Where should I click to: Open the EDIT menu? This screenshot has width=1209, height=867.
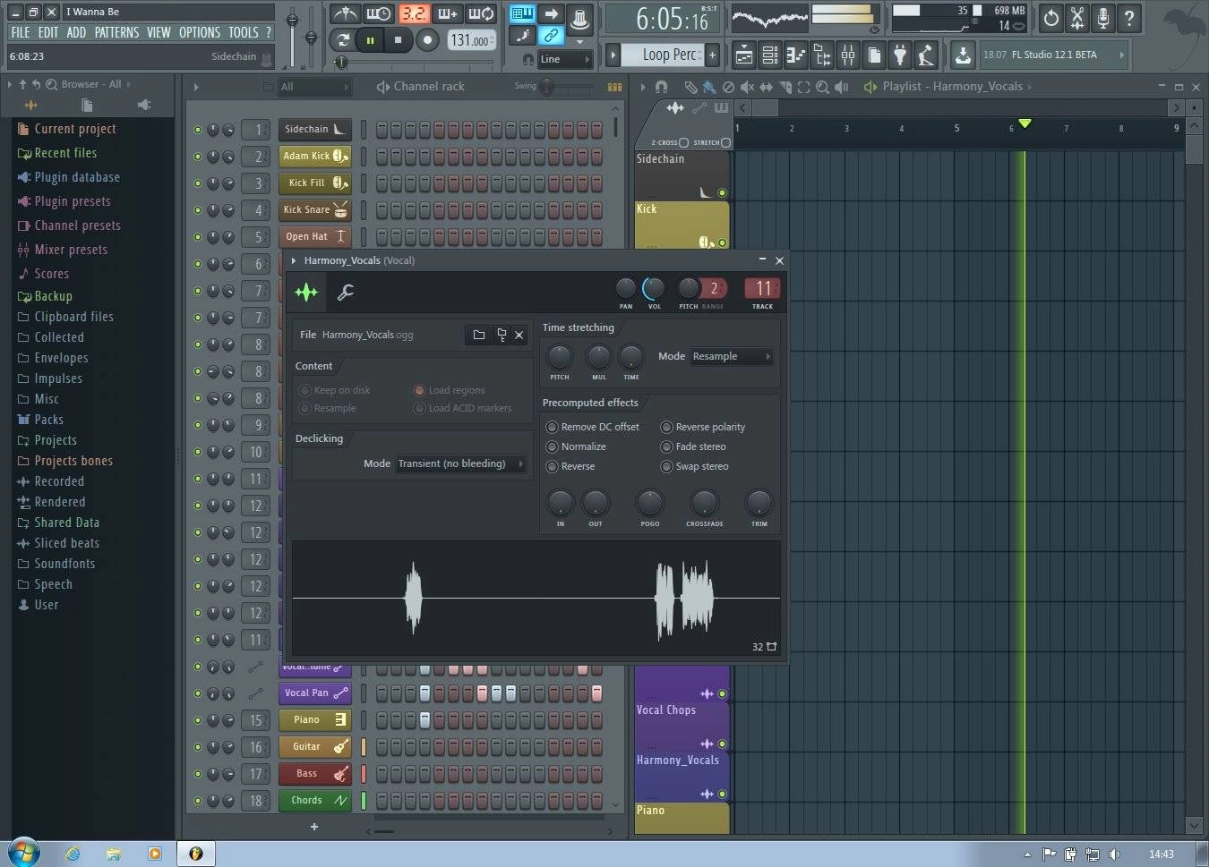pyautogui.click(x=48, y=32)
